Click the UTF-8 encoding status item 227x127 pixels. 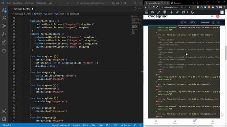(x=85, y=125)
